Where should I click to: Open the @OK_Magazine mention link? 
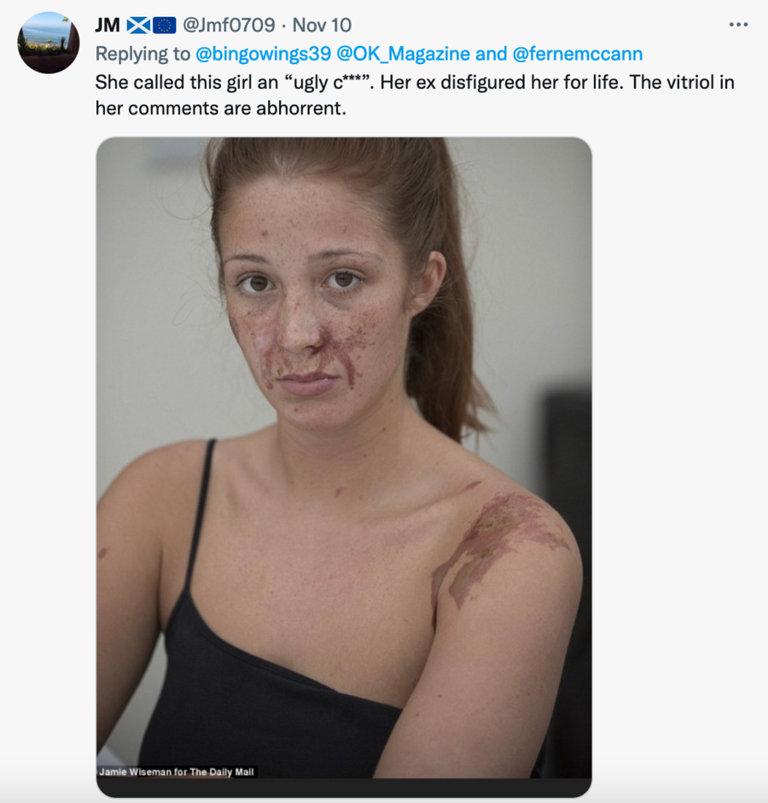coord(403,54)
